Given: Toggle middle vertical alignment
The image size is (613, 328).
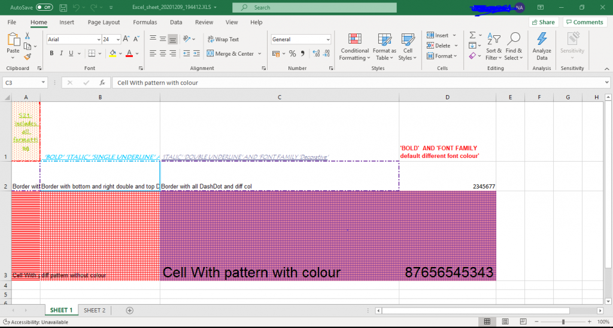Looking at the screenshot, I should [163, 39].
